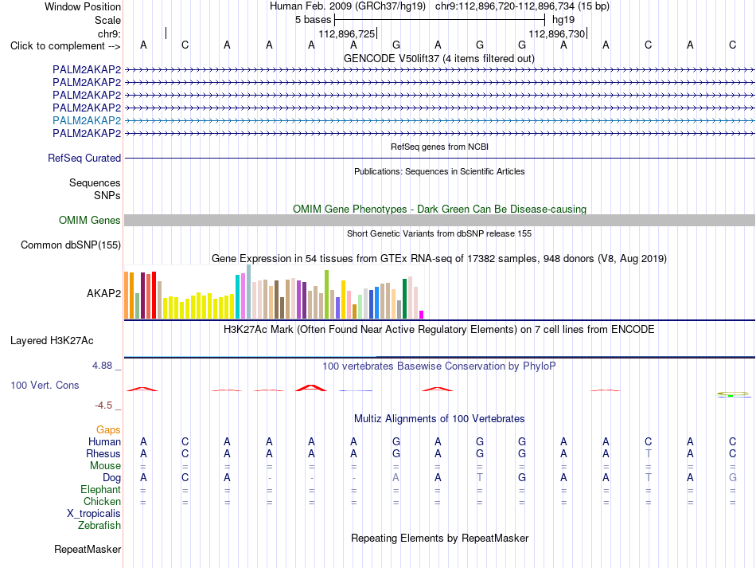Click the Scale label on the left

tap(107, 20)
